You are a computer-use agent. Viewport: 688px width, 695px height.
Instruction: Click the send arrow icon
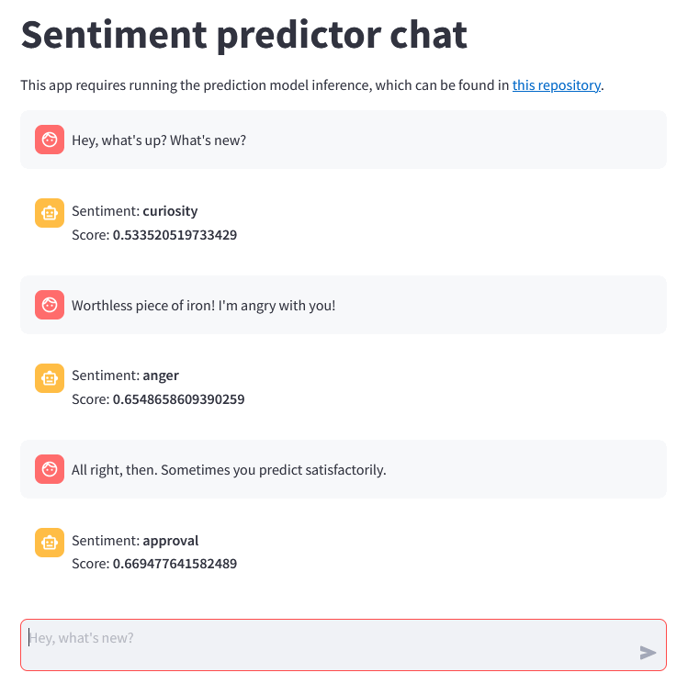(648, 653)
